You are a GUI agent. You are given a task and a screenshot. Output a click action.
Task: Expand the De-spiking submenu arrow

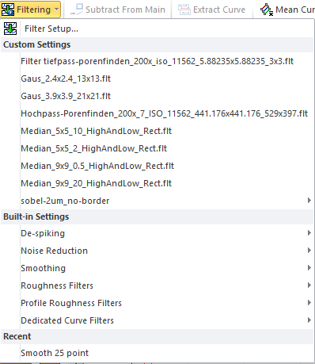tap(309, 233)
